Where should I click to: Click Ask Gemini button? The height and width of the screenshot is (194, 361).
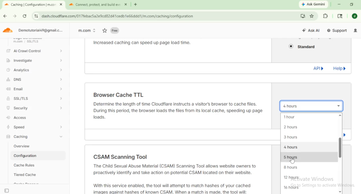coord(313,4)
